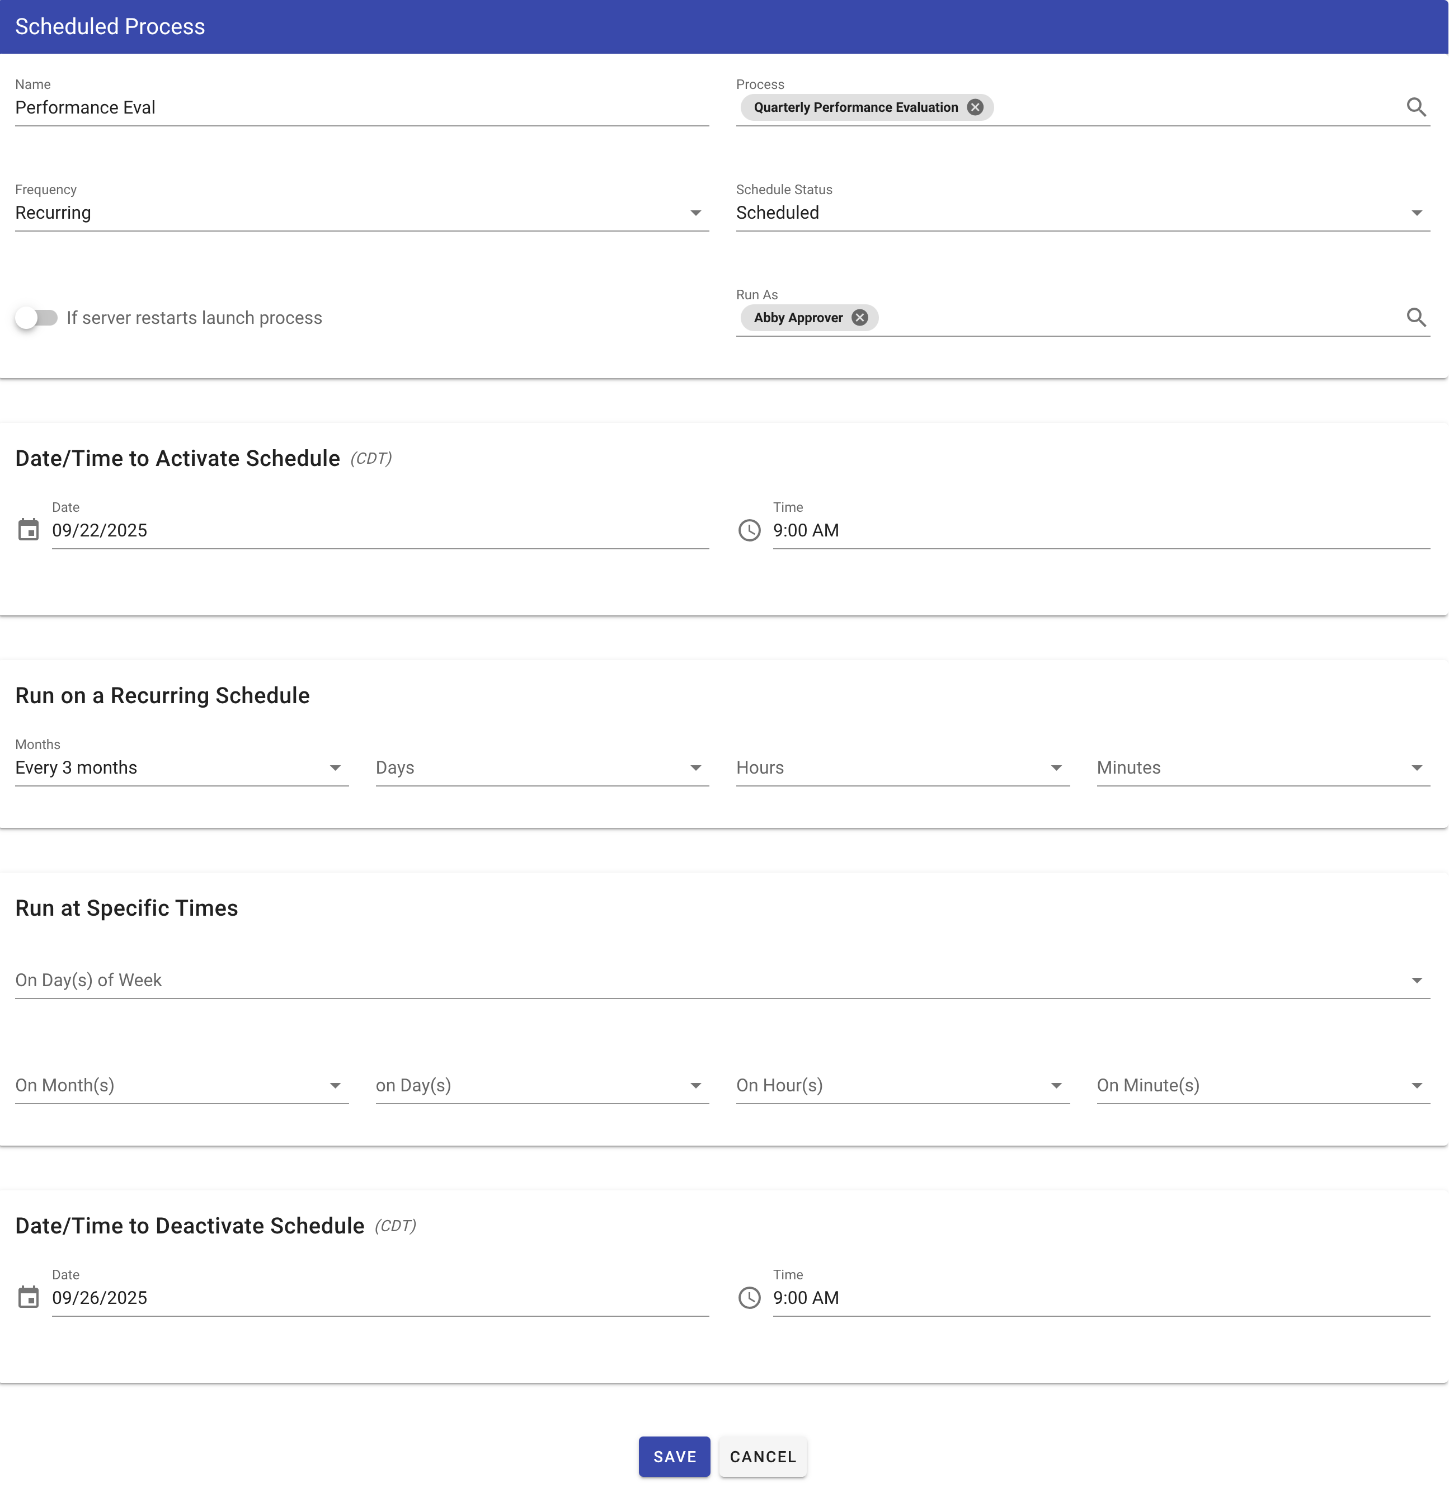This screenshot has width=1449, height=1493.
Task: Expand the On Month(s) dropdown
Action: (335, 1085)
